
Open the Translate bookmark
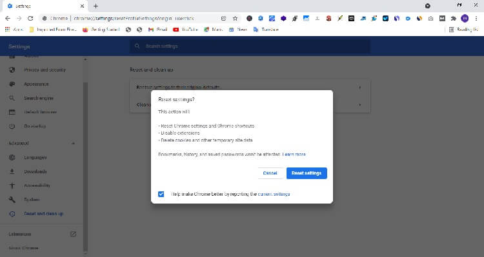(x=266, y=30)
